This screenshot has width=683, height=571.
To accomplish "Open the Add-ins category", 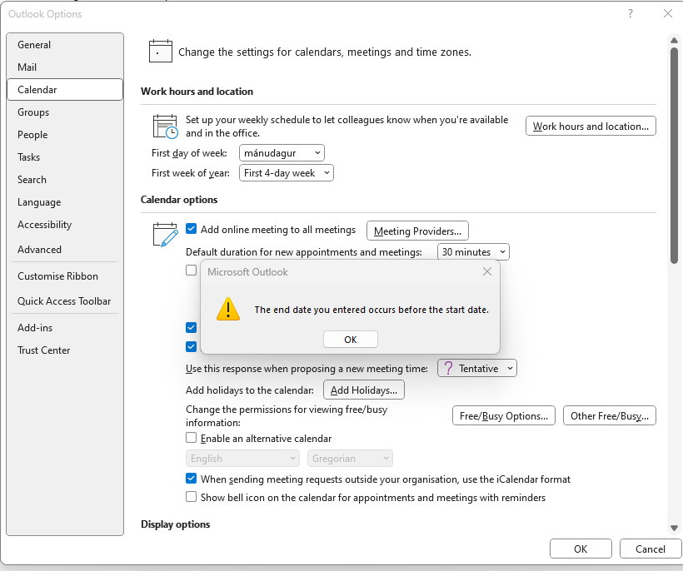I will 65,328.
